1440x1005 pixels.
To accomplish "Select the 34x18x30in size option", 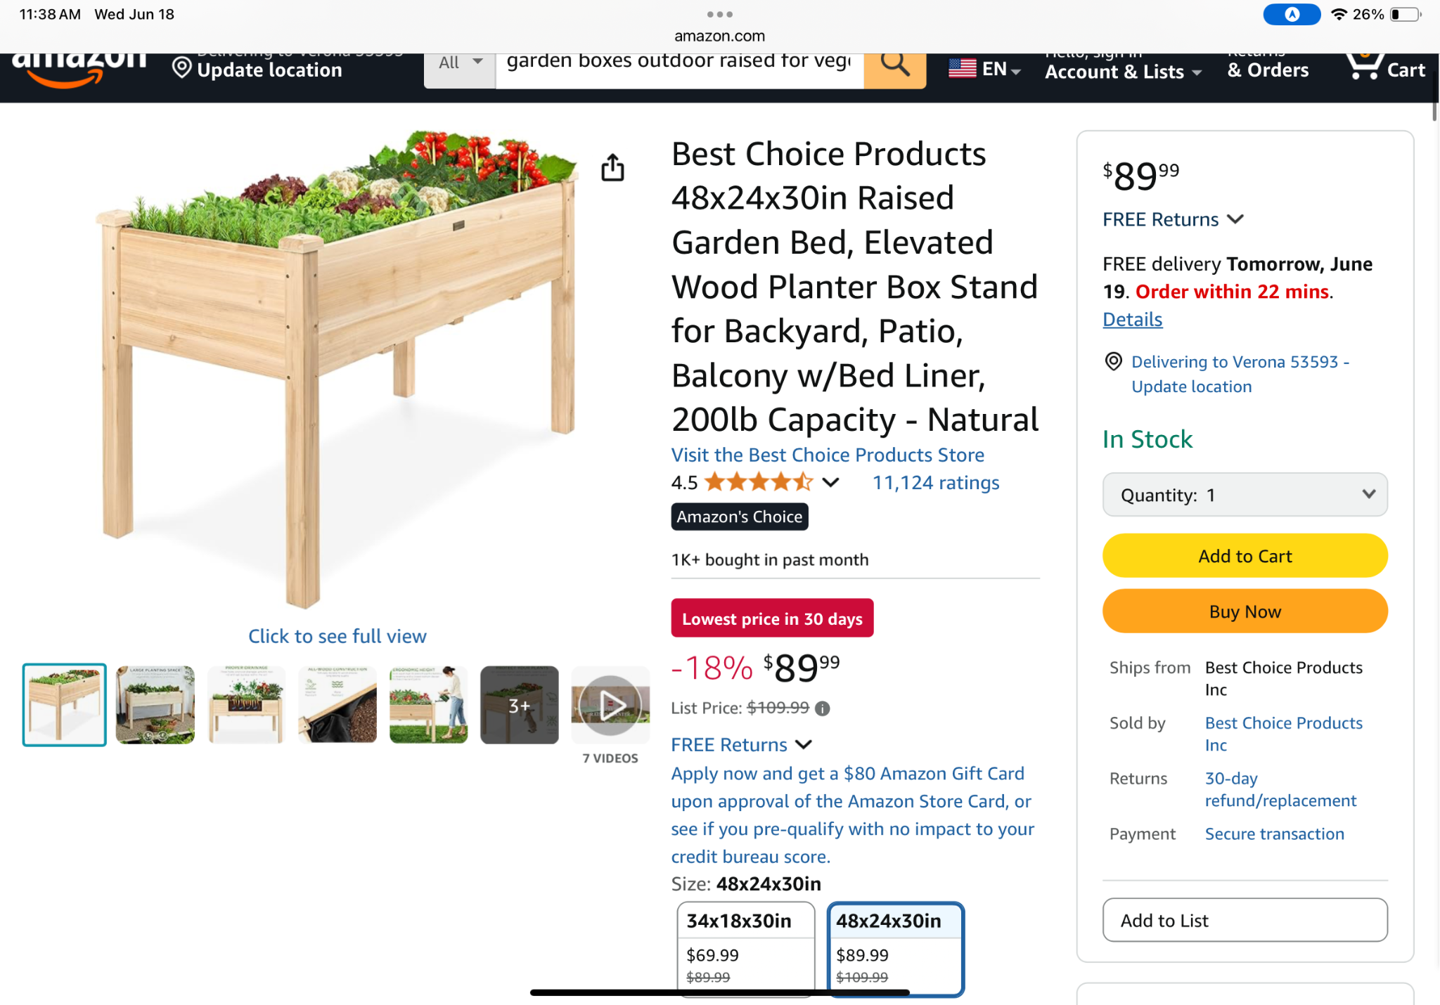I will point(746,947).
